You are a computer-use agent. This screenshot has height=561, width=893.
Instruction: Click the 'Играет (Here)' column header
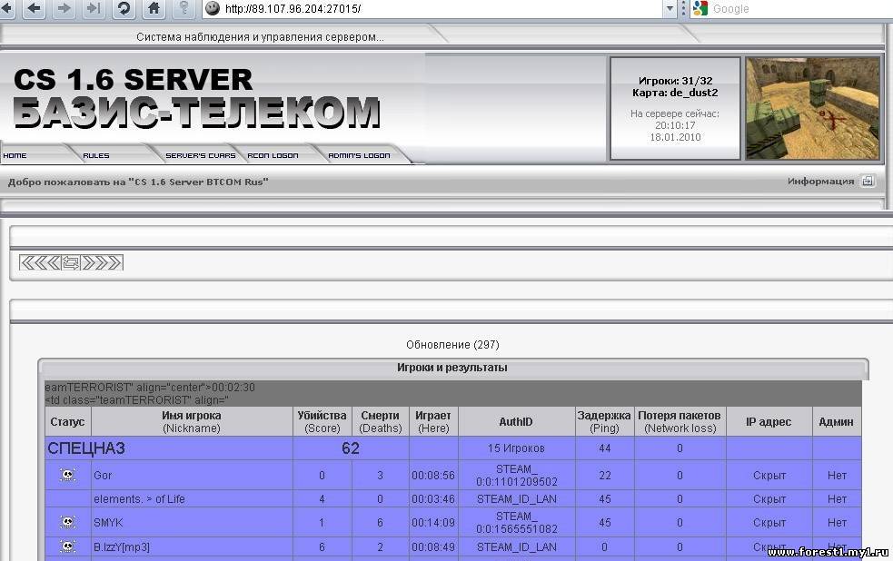tap(432, 421)
